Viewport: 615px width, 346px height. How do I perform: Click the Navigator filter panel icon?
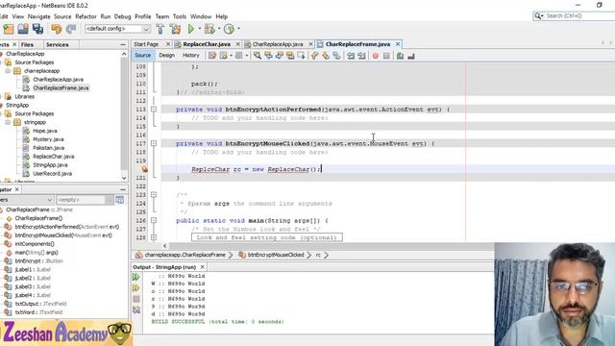point(119,200)
